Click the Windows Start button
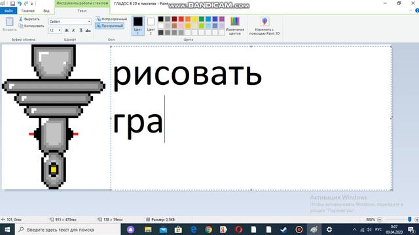 pos(7,229)
